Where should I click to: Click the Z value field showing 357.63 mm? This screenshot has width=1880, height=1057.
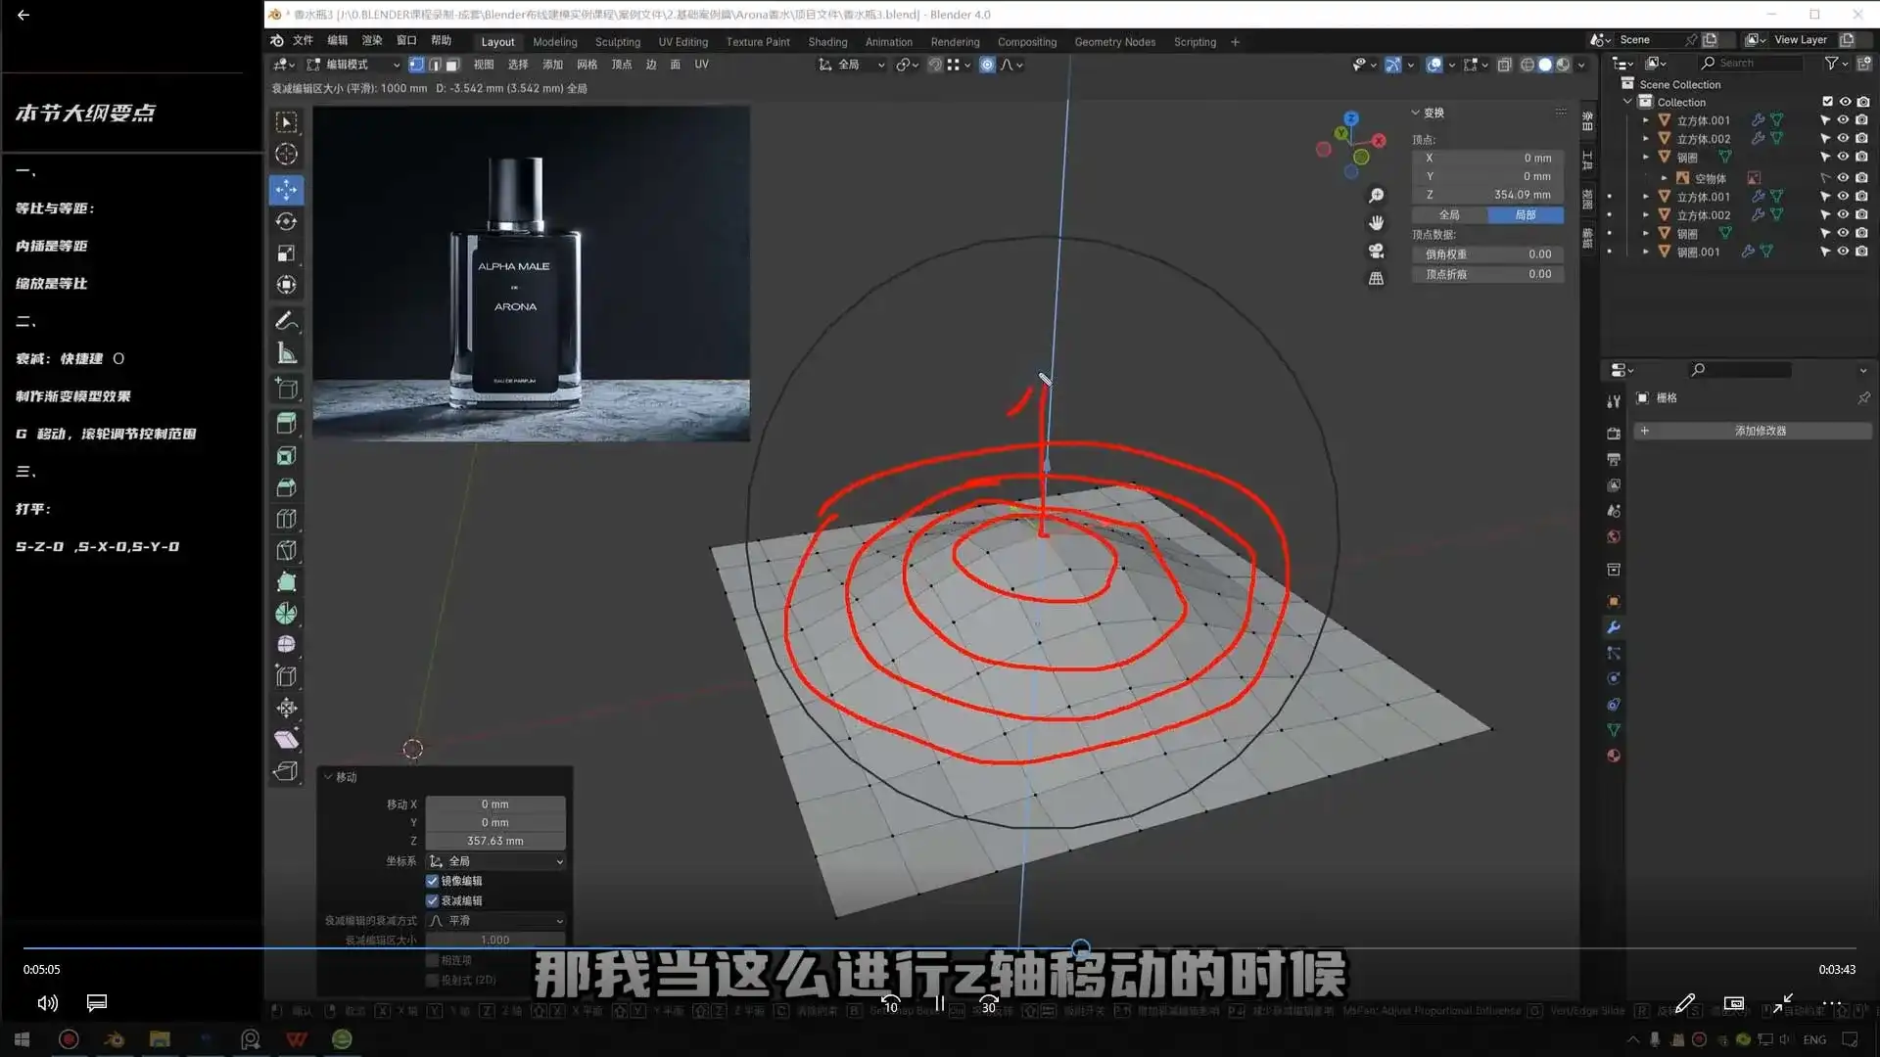coord(494,841)
